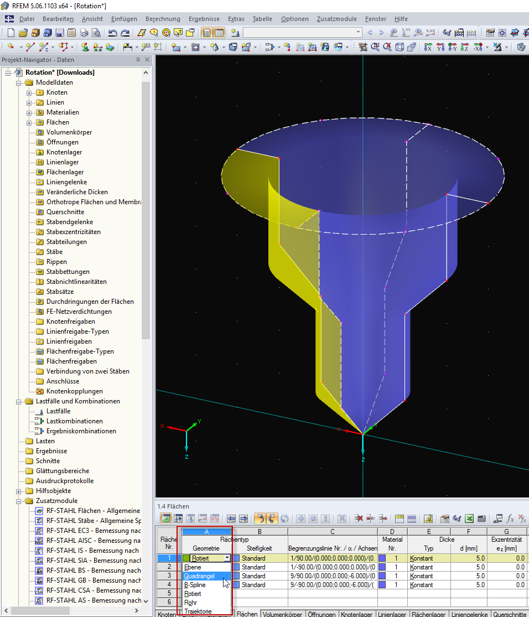Click blue stiffness swatch in row 2

tap(236, 567)
